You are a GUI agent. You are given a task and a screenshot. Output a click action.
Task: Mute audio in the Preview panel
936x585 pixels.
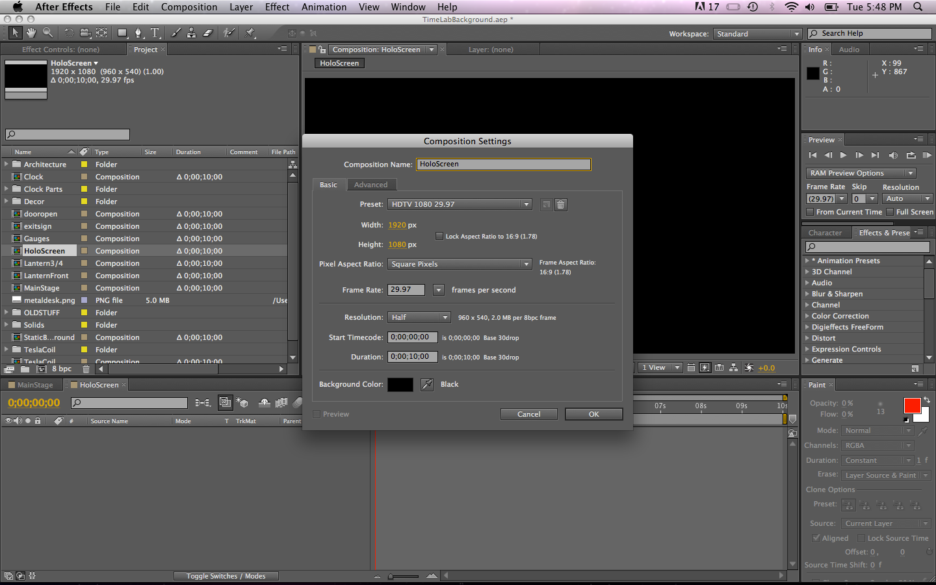893,155
